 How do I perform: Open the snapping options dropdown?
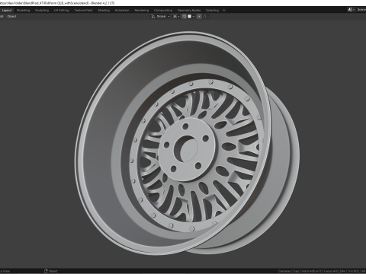coord(191,17)
